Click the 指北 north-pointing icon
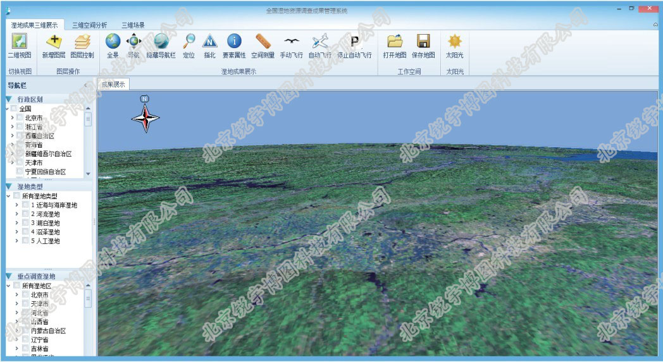 [x=209, y=42]
